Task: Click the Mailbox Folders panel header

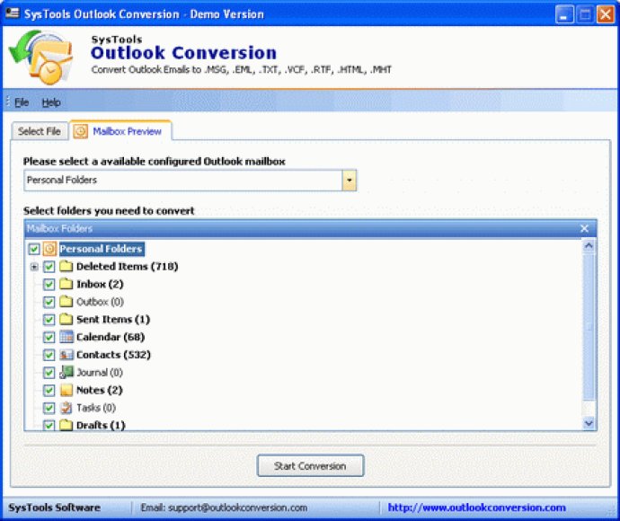Action: (x=310, y=228)
